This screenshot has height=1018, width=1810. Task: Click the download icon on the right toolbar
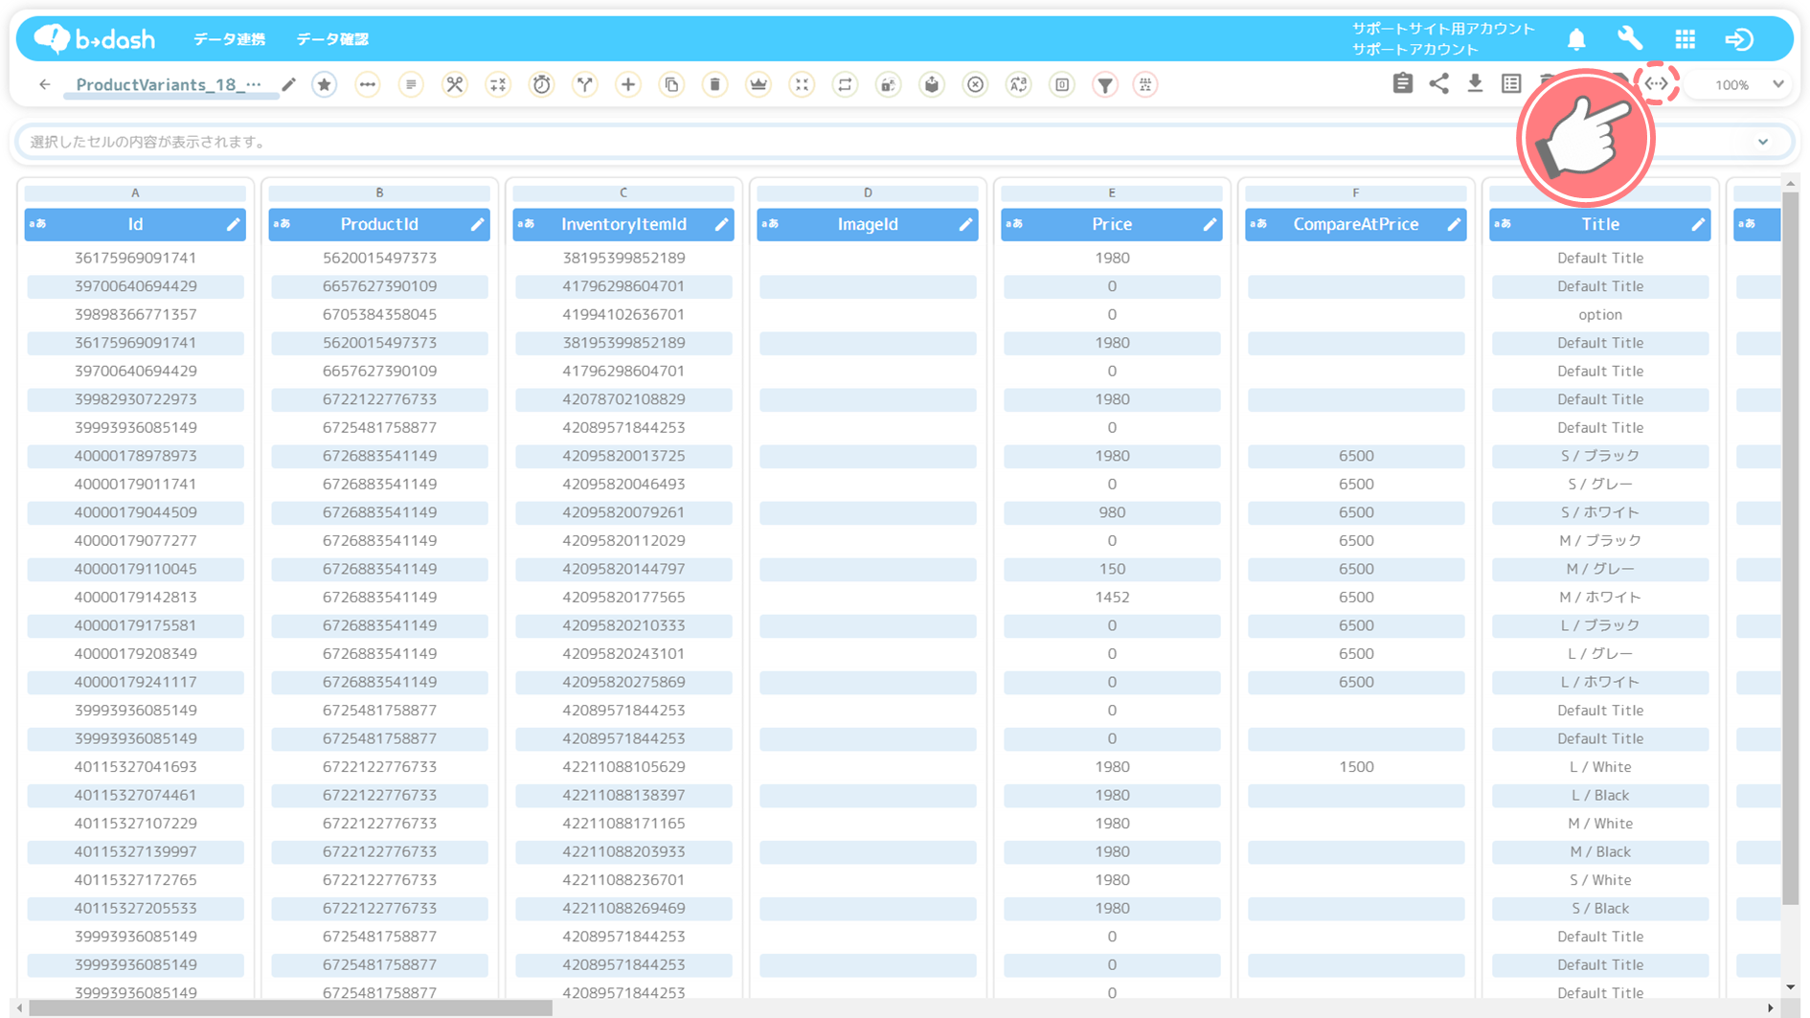pyautogui.click(x=1475, y=84)
